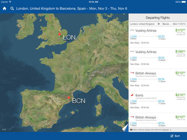Tap BCN on the $190 Vueling flight

[x=161, y=58]
